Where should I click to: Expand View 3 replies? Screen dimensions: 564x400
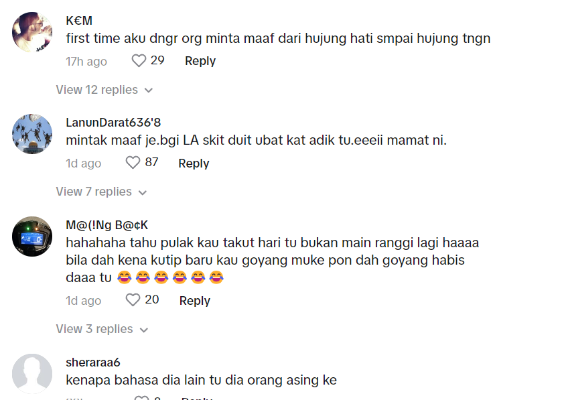pyautogui.click(x=102, y=329)
